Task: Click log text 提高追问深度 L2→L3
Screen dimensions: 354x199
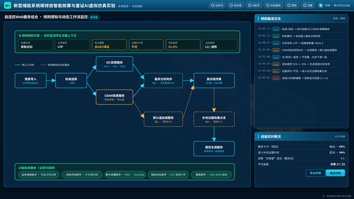Action: (x=316, y=78)
